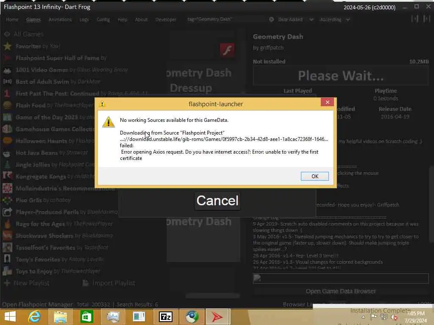Click the Please Wait... button
This screenshot has width=434, height=325.
341,76
